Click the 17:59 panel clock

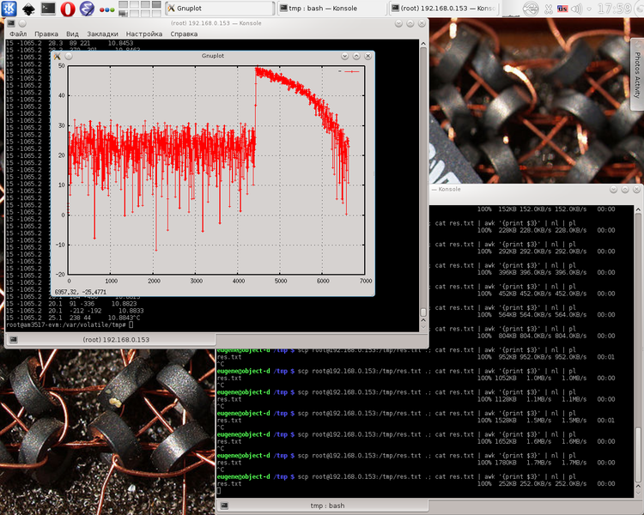tap(614, 9)
